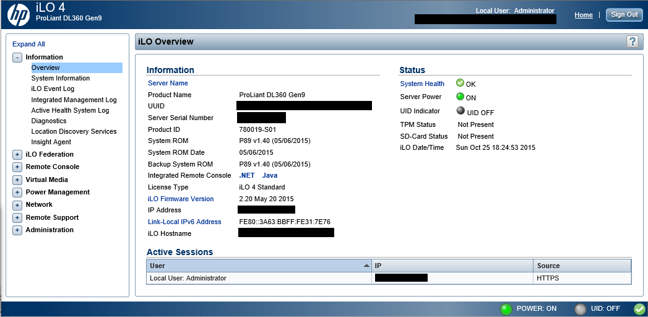The image size is (648, 317).
Task: Open Integrated Management Log
Action: (74, 100)
